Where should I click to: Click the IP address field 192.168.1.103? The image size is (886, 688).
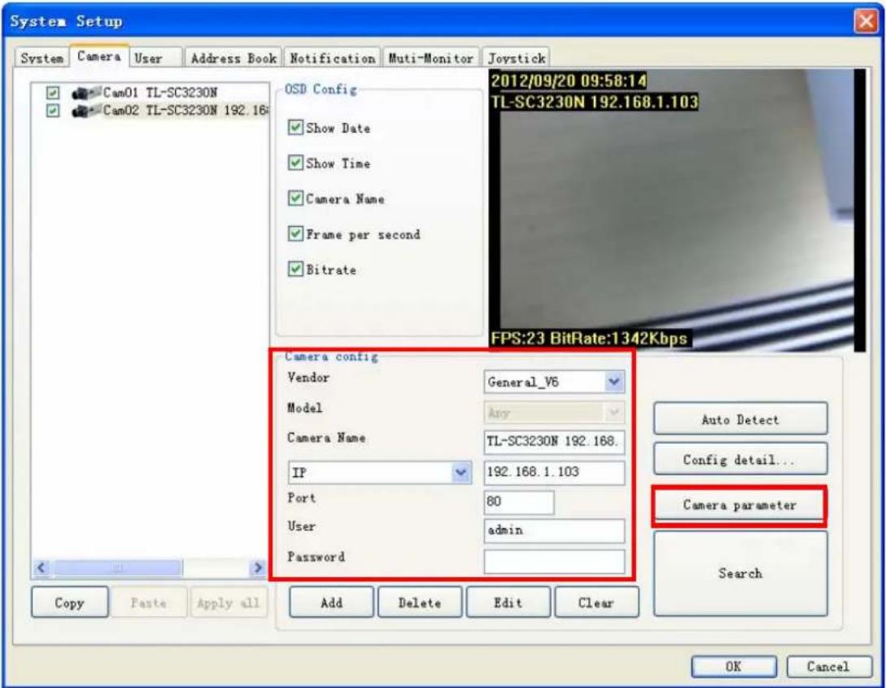pos(554,472)
